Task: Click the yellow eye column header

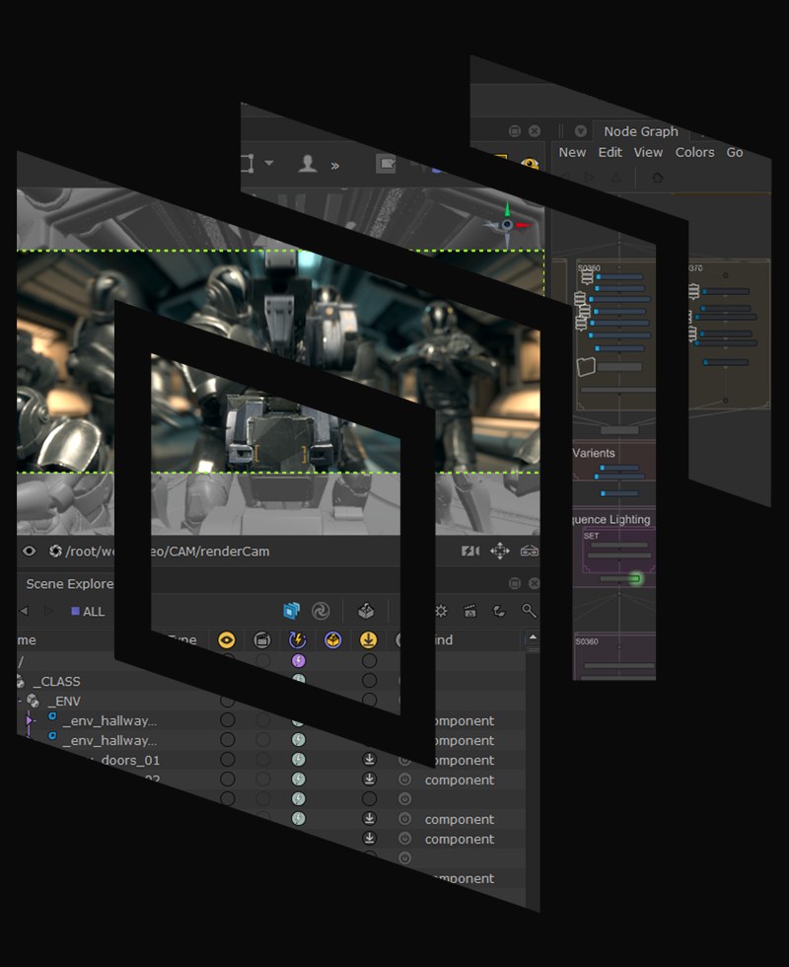Action: click(x=226, y=640)
